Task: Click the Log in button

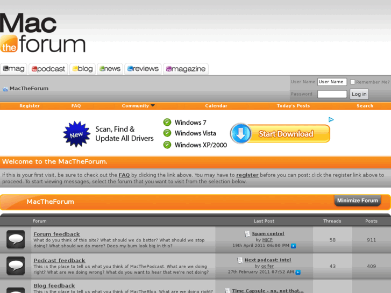Action: (x=359, y=94)
